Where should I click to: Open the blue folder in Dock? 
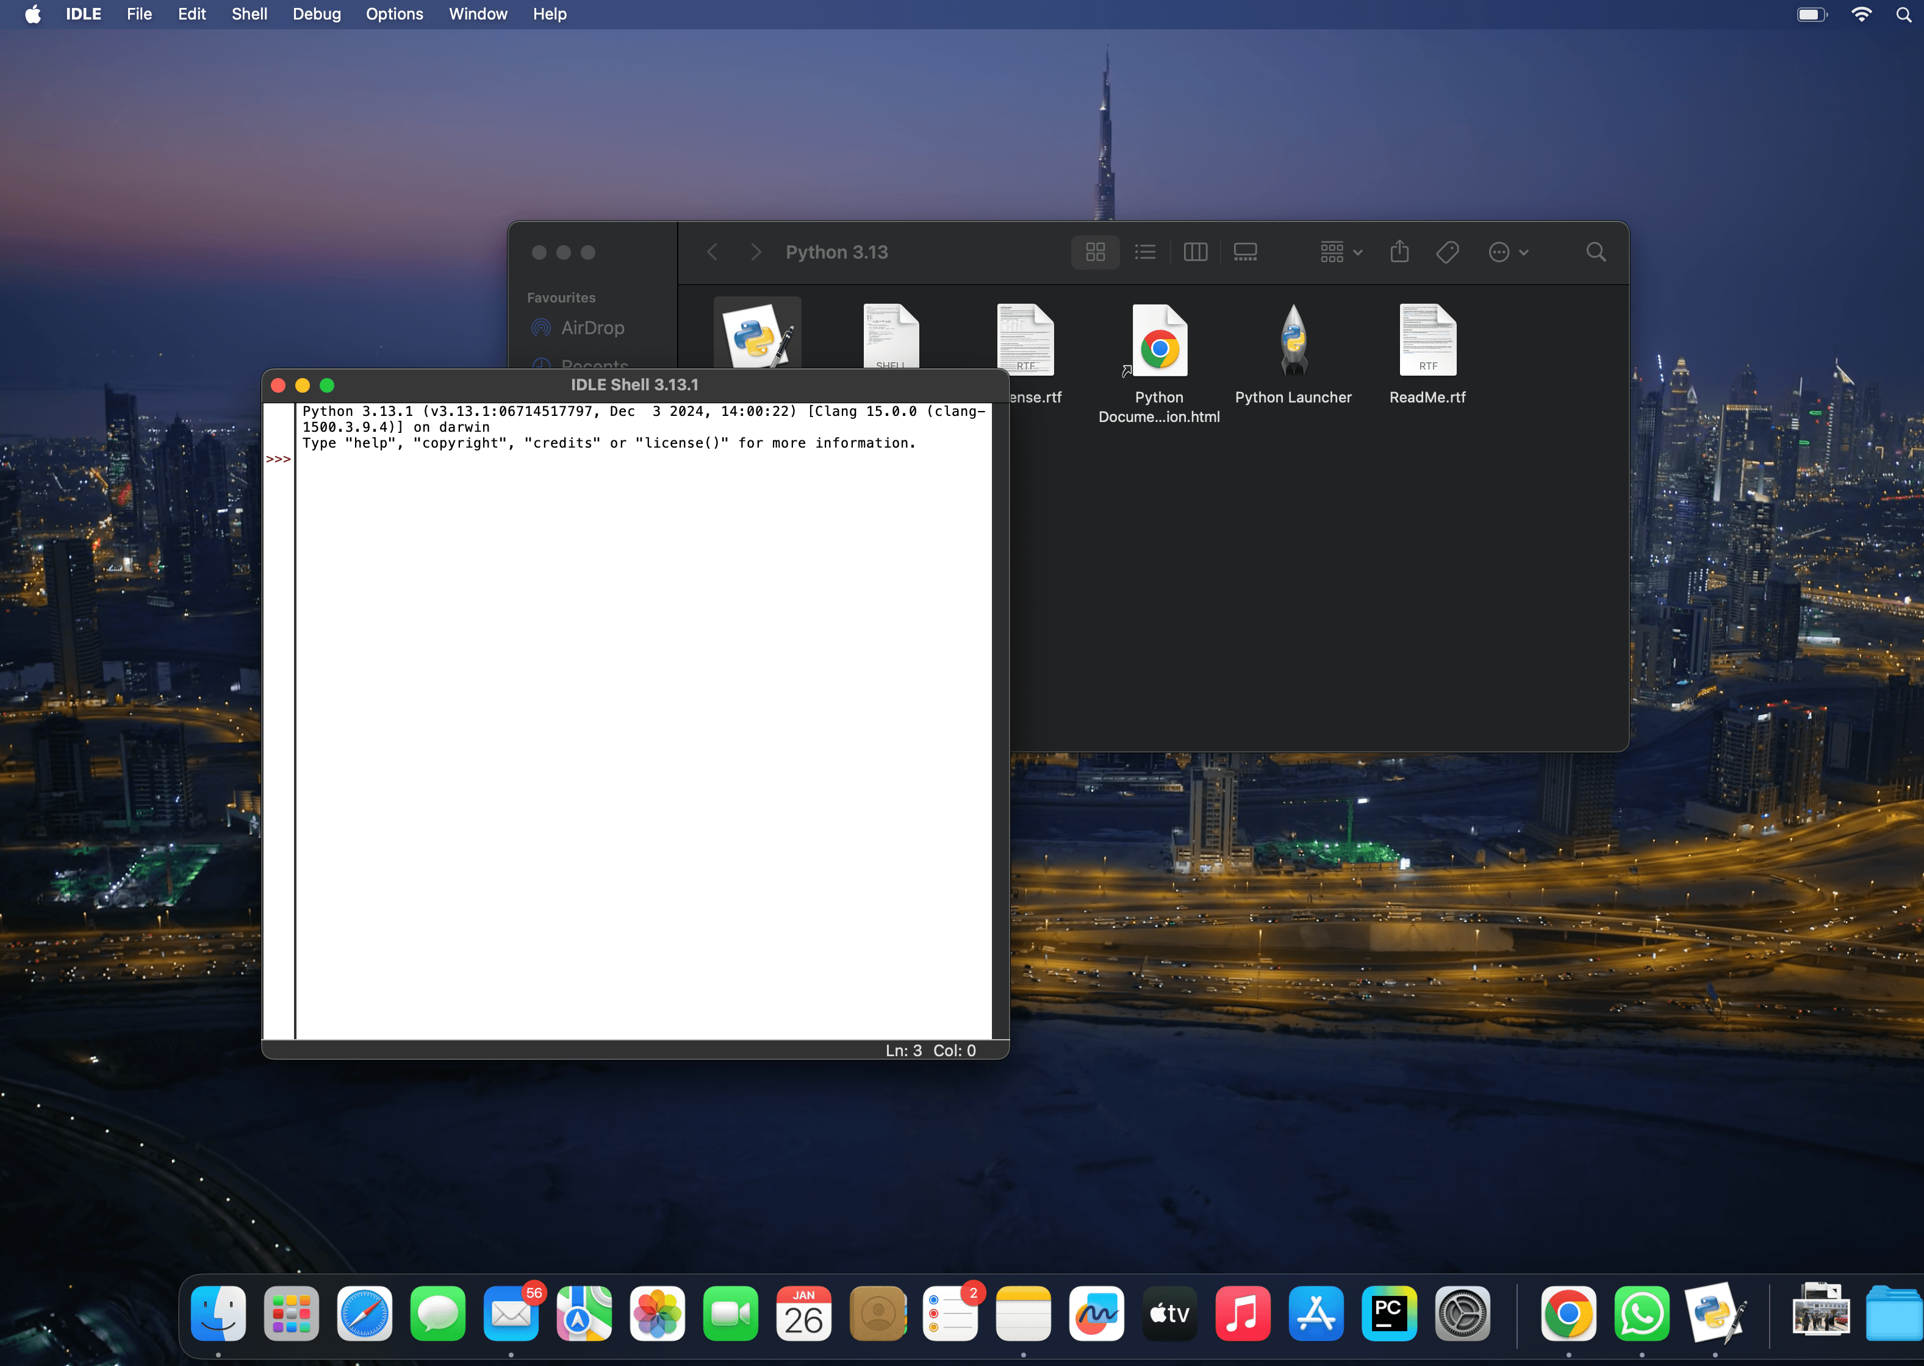click(x=1893, y=1313)
